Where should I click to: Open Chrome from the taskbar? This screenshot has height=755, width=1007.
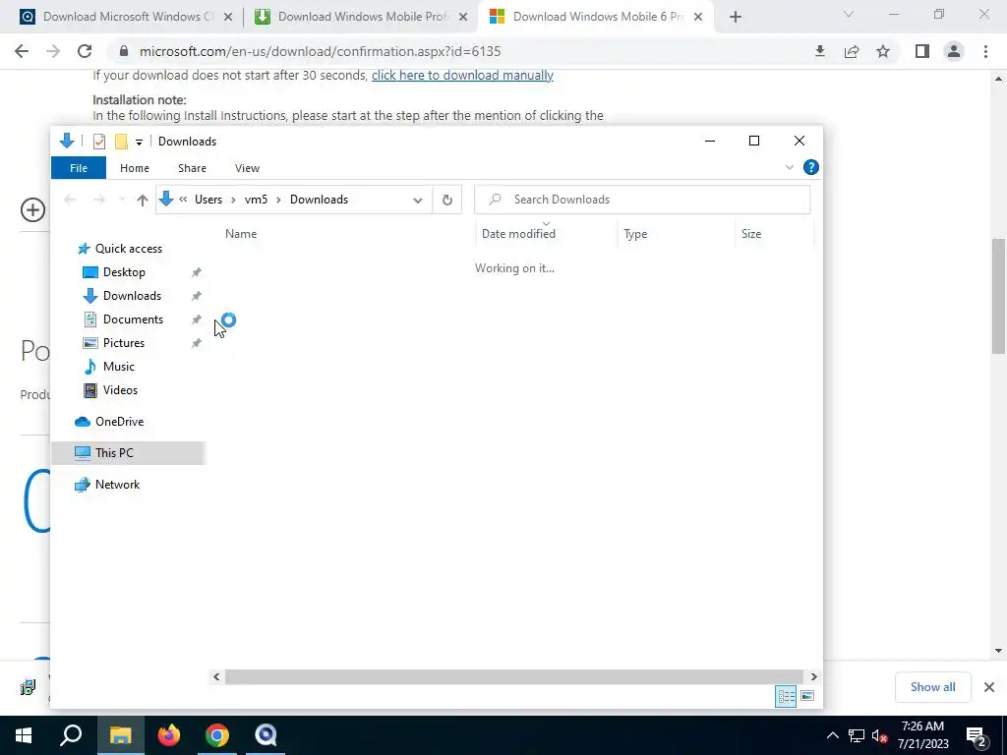[x=217, y=735]
